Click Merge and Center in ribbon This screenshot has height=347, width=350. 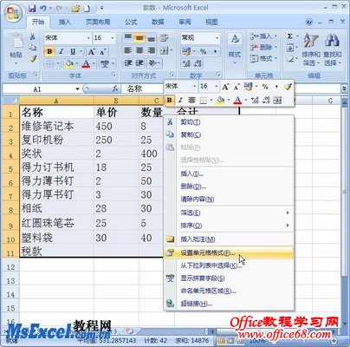pyautogui.click(x=164, y=50)
